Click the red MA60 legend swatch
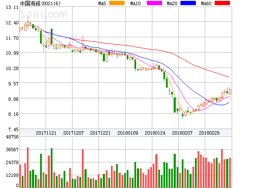The image size is (256, 188). (x=222, y=3)
